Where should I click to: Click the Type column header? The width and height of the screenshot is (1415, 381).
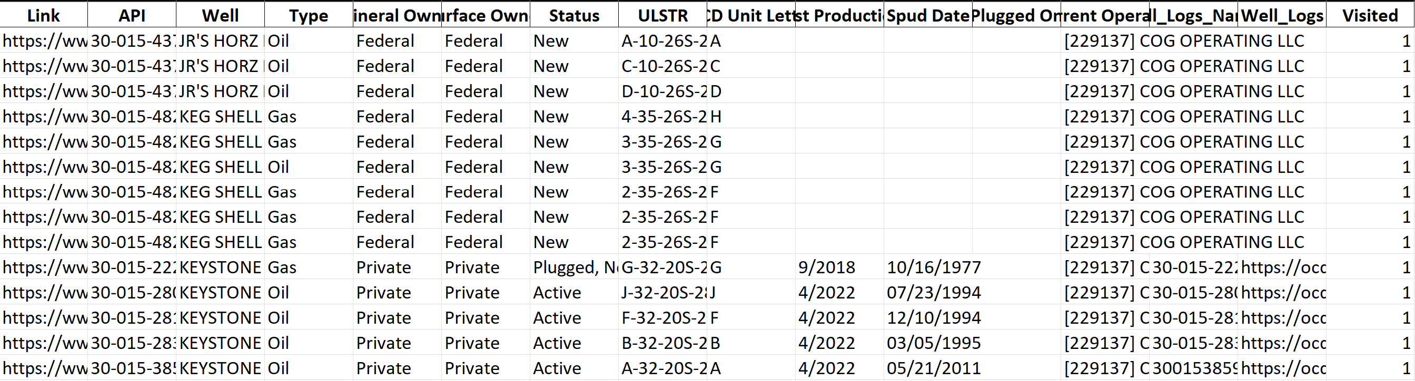309,15
